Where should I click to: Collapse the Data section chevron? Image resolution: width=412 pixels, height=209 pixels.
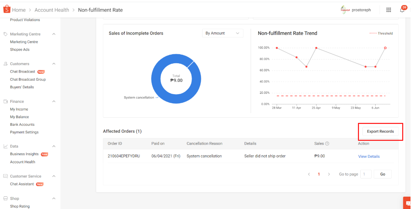(54, 146)
